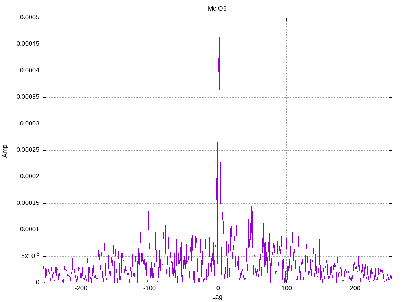
Task: Click the x-axis tick label 100
Action: pos(287,288)
